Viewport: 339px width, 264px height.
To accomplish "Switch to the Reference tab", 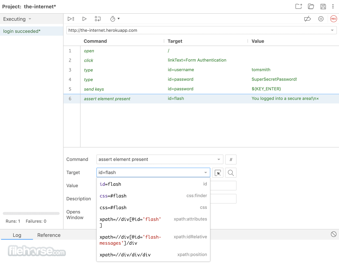I will 49,235.
